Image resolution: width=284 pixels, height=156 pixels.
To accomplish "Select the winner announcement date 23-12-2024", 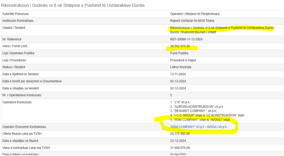I will pyautogui.click(x=178, y=141).
